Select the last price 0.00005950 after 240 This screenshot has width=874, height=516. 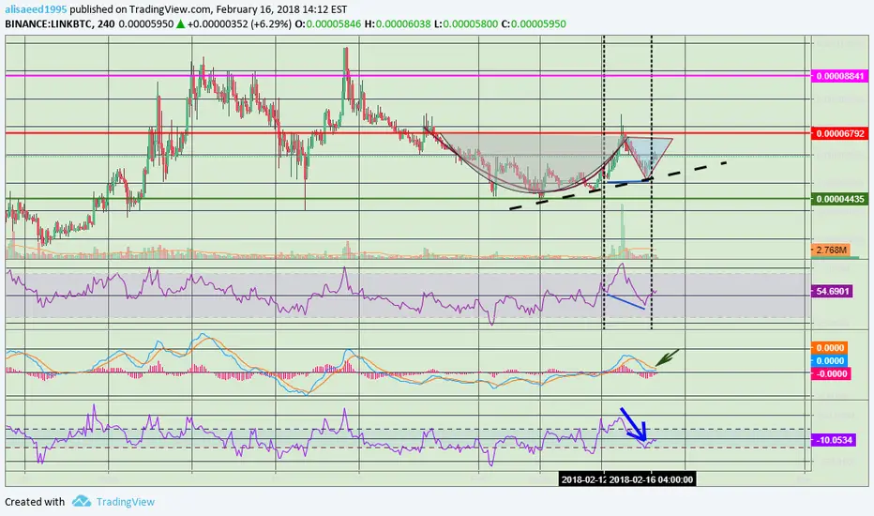146,24
